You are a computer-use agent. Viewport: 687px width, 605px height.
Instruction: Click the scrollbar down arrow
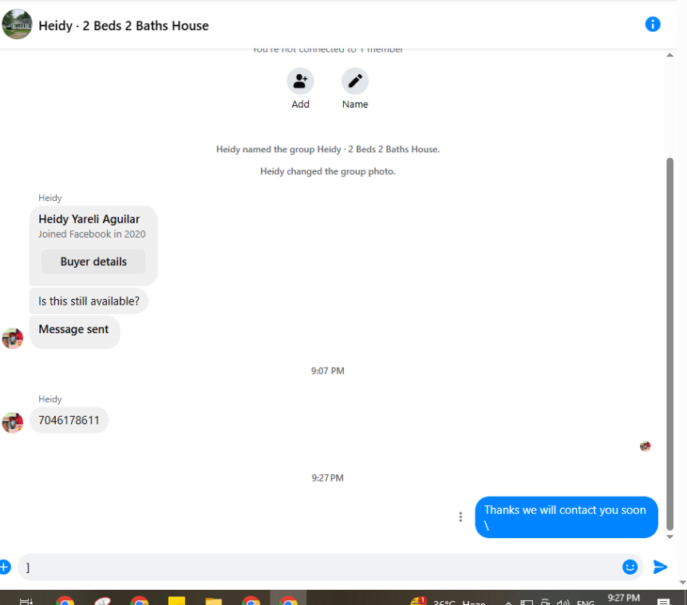(670, 536)
